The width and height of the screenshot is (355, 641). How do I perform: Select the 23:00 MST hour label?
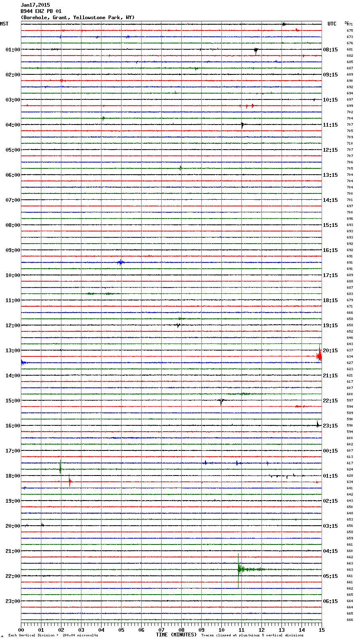point(13,601)
